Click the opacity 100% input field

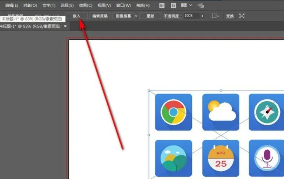click(191, 16)
